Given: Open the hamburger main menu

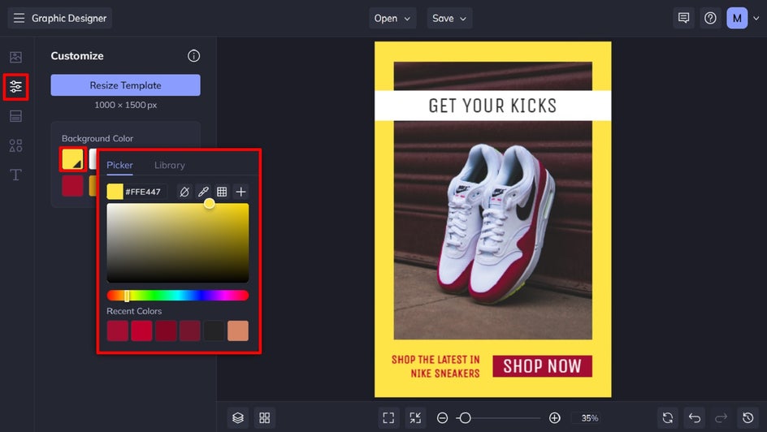Looking at the screenshot, I should coord(19,18).
